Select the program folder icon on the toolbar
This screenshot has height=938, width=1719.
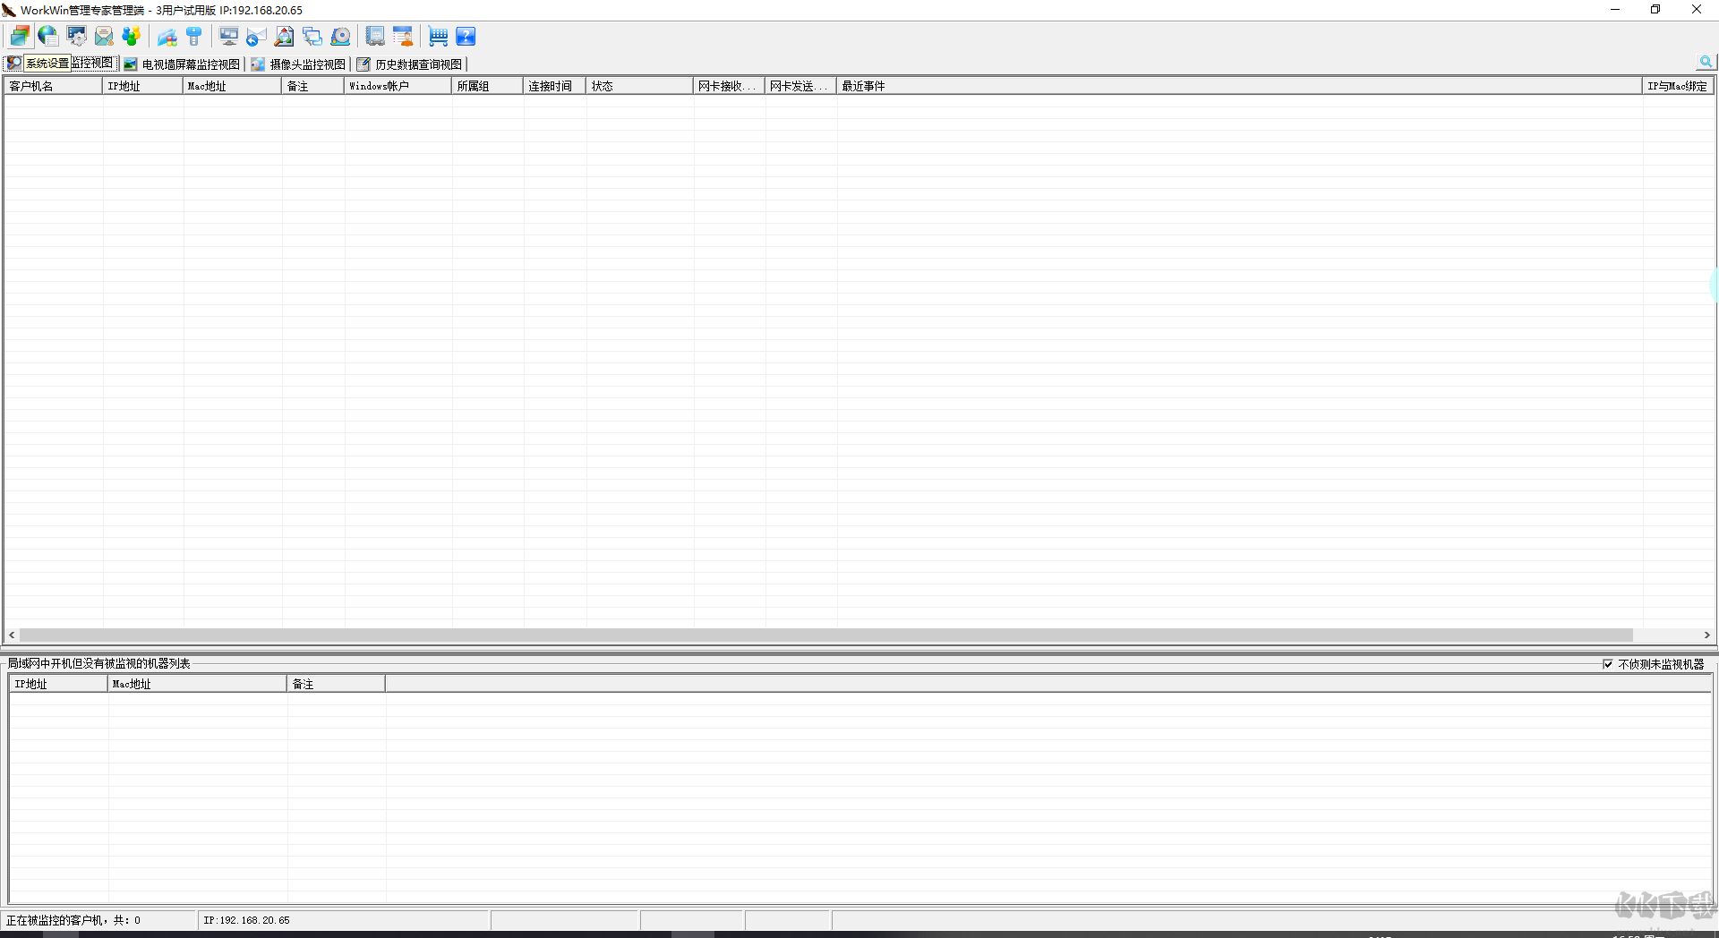click(167, 36)
